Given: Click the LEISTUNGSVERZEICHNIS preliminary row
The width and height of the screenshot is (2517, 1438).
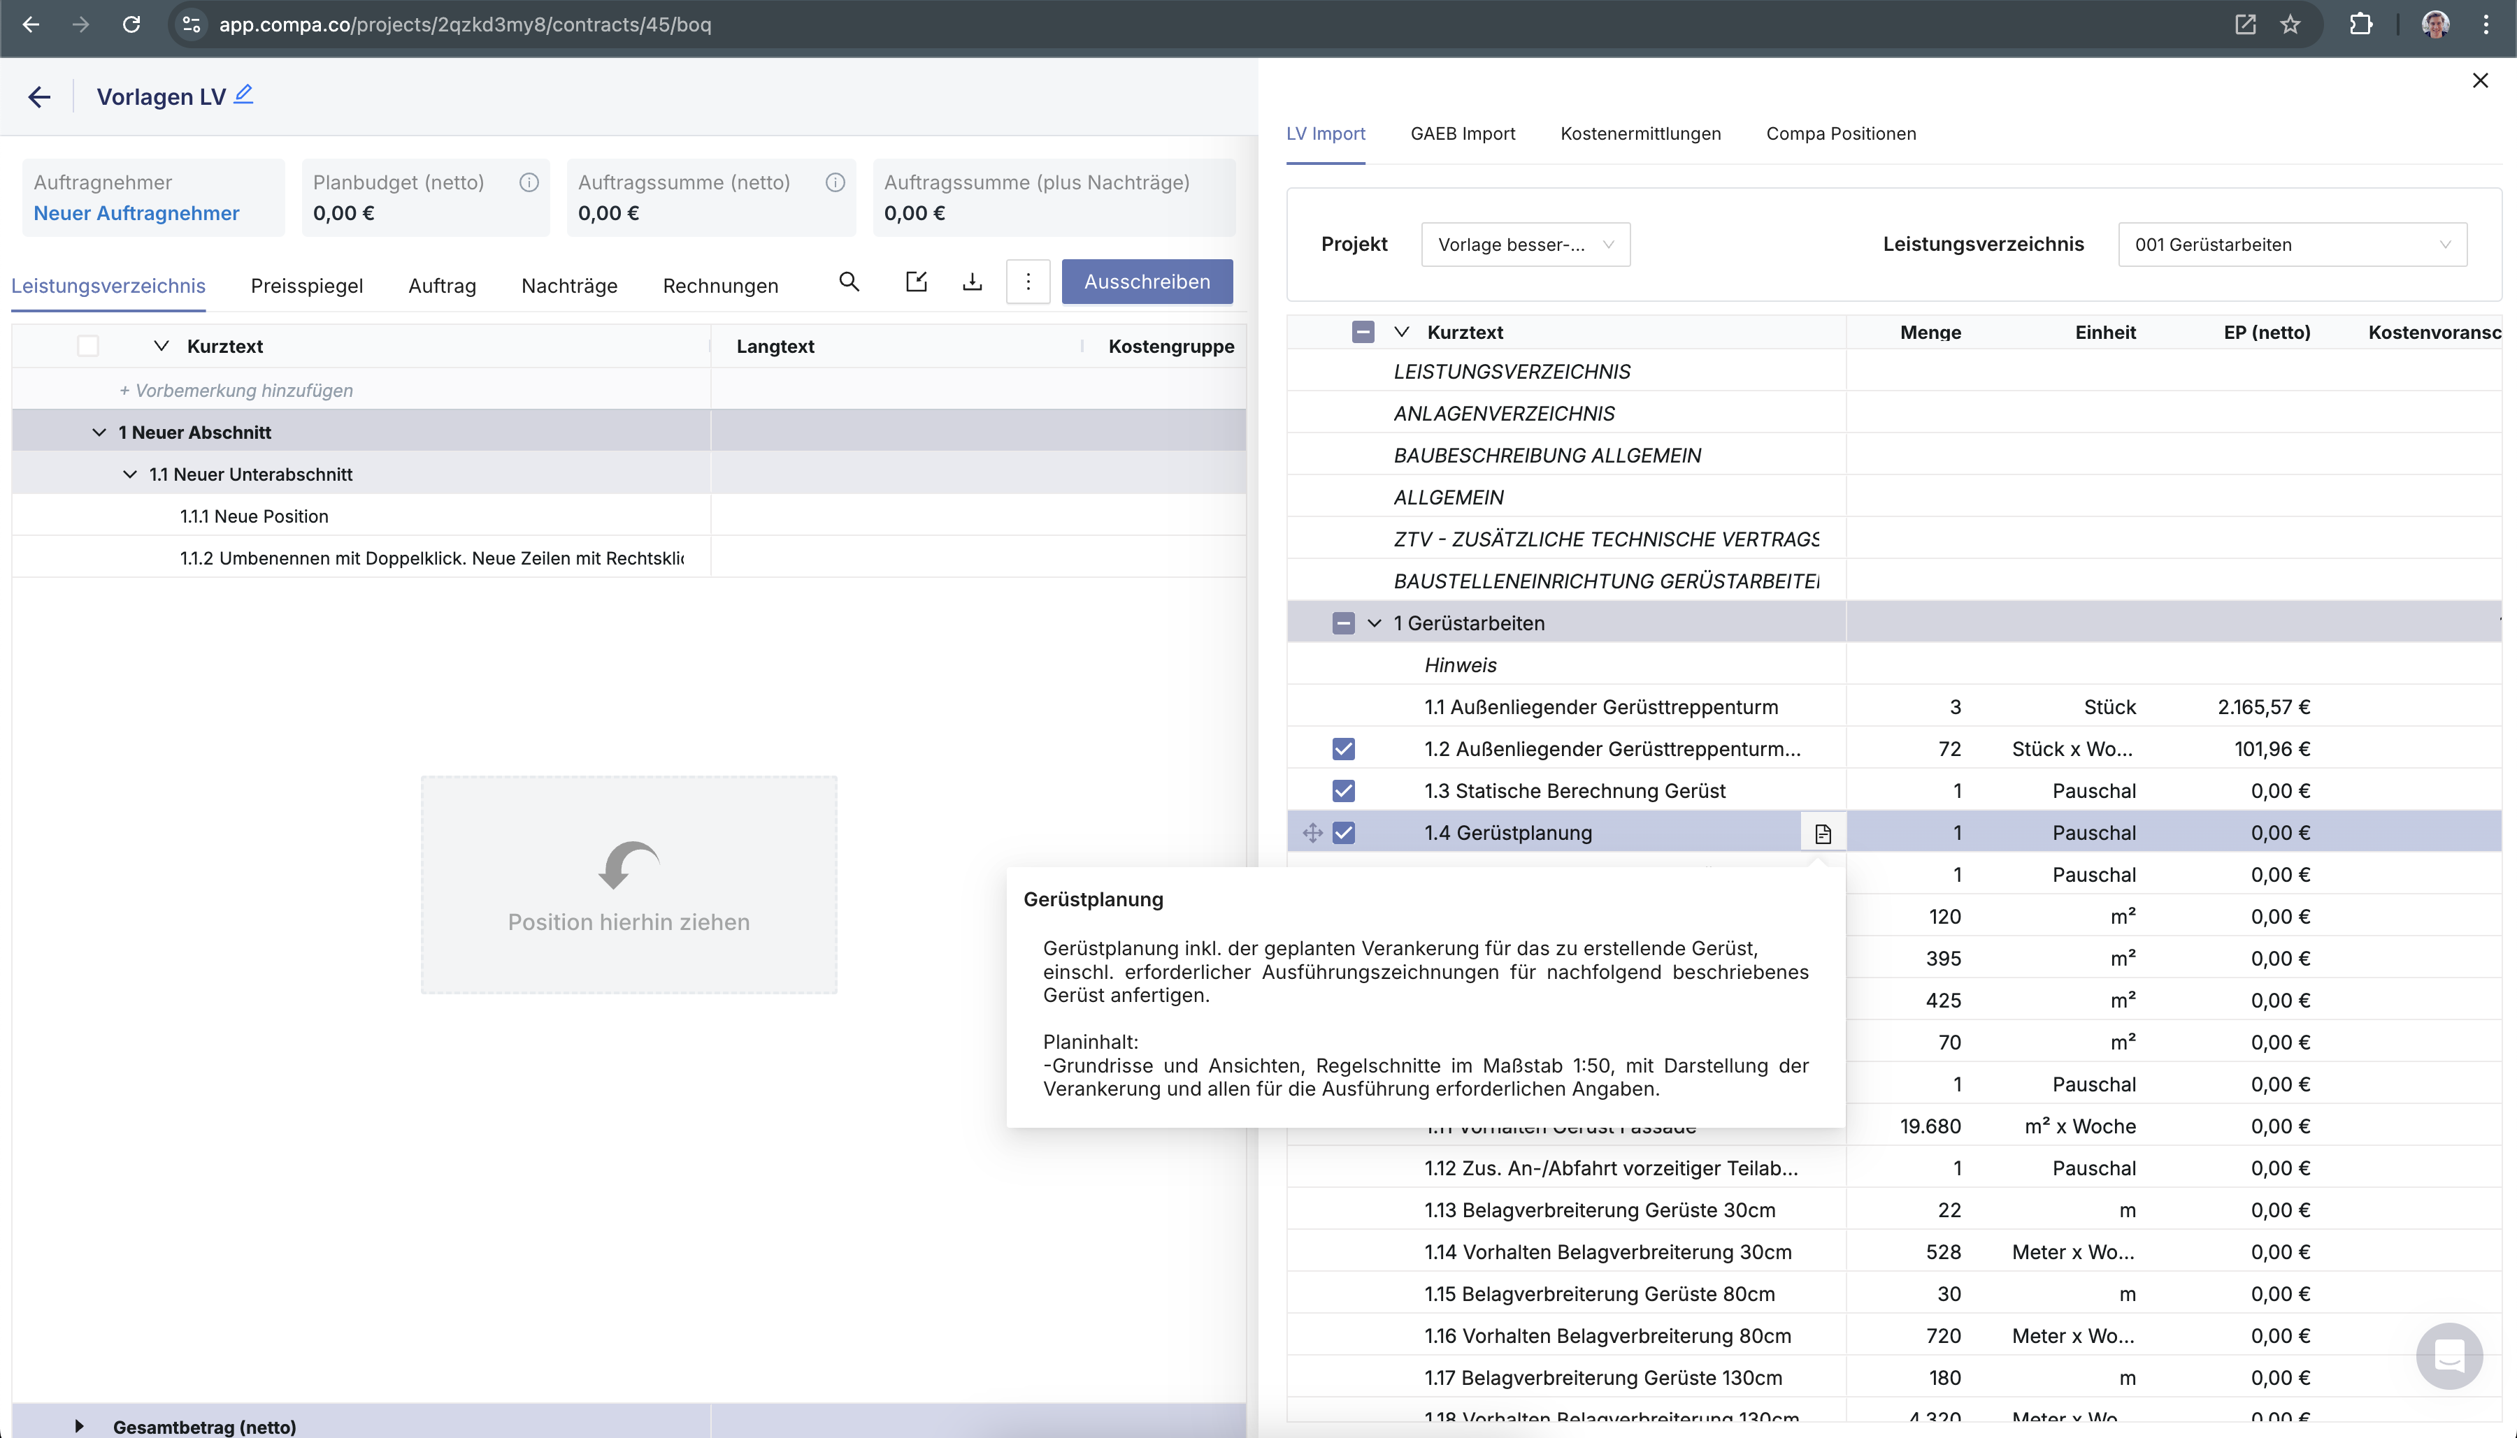Looking at the screenshot, I should tap(1893, 371).
